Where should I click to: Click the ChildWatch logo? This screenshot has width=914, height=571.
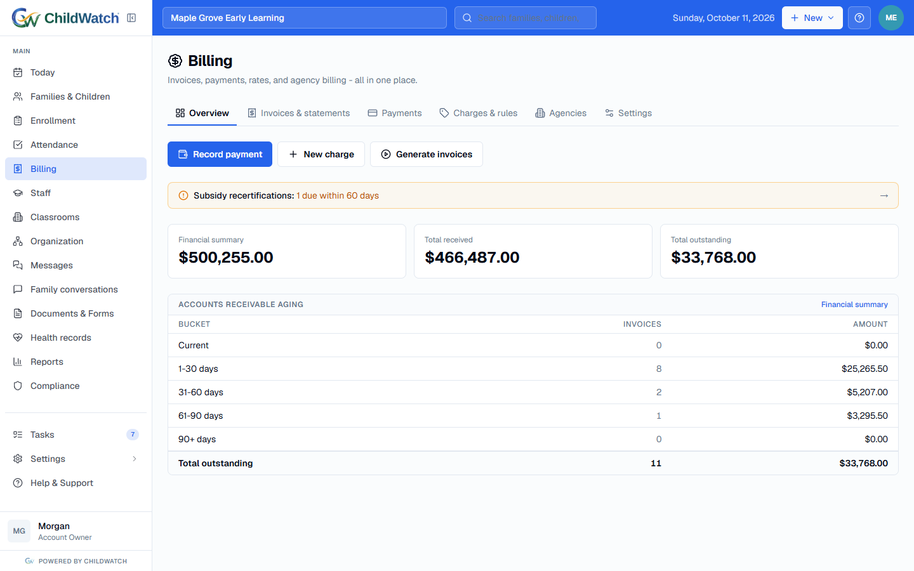click(65, 18)
